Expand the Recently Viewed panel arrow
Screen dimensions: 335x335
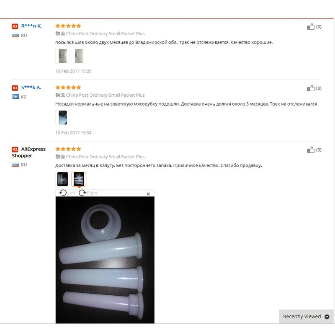click(327, 317)
